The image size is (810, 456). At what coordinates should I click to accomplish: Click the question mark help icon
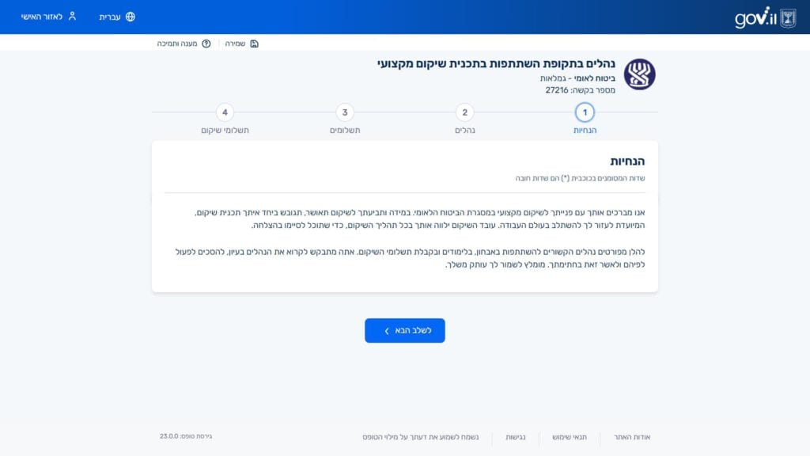206,44
